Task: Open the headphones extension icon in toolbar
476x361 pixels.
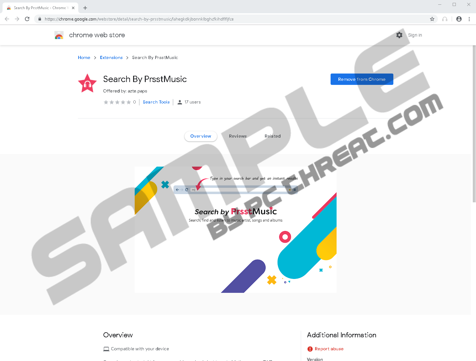Action: [445, 19]
